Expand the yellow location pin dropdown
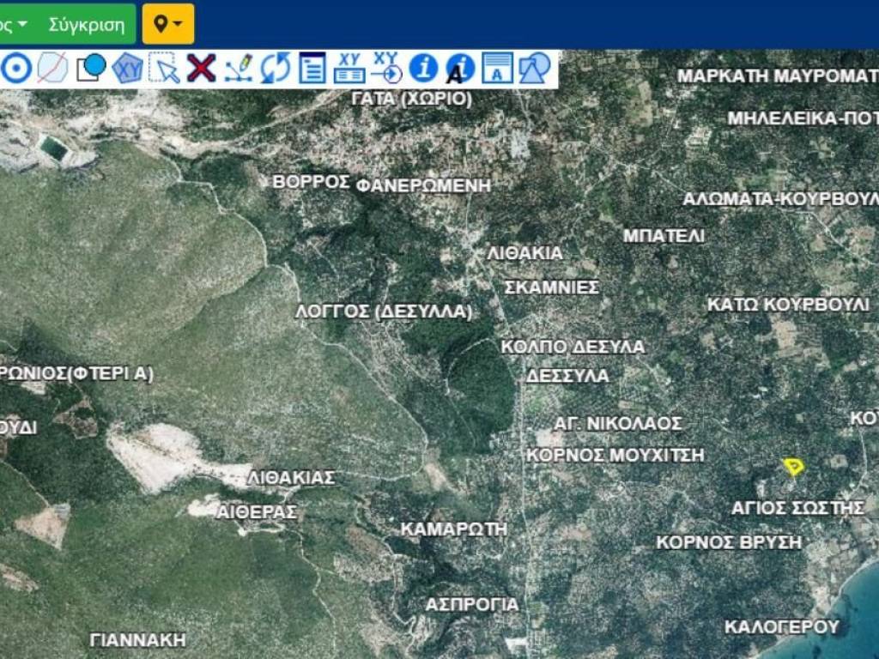This screenshot has height=659, width=879. click(x=168, y=24)
